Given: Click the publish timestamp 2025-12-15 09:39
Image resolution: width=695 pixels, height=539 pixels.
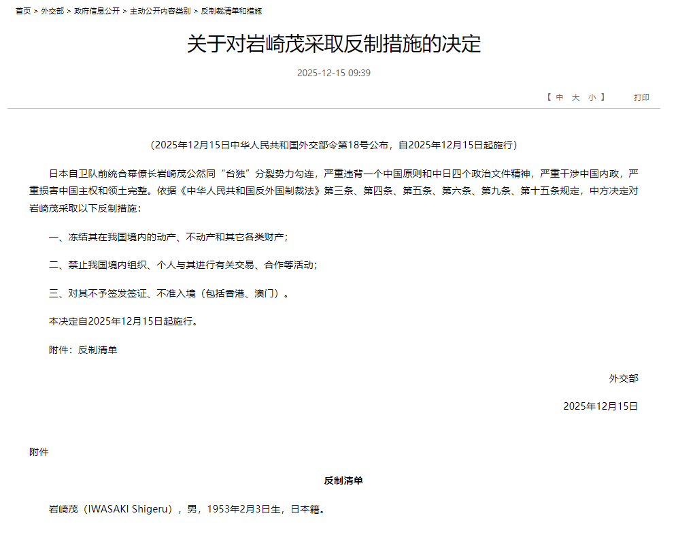Looking at the screenshot, I should click(x=333, y=73).
